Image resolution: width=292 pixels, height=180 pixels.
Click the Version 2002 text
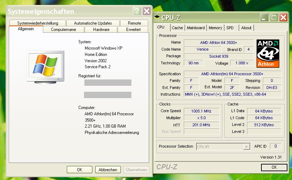96,60
